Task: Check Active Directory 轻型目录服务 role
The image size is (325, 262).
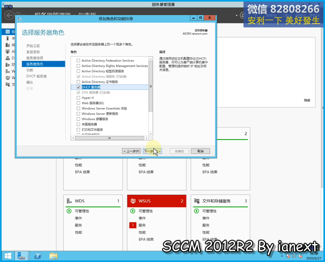Action: (x=78, y=71)
